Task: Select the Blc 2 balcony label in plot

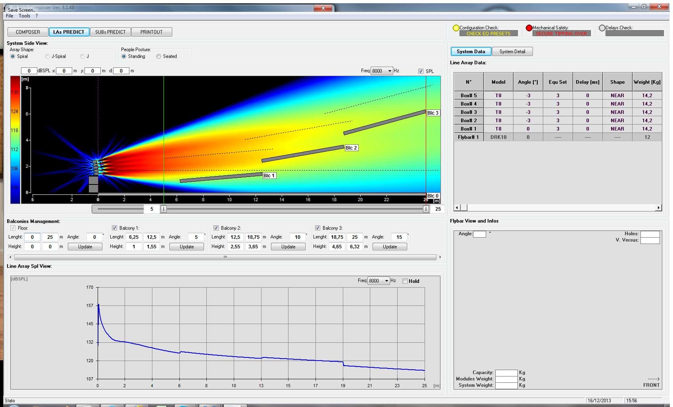Action: coord(351,148)
